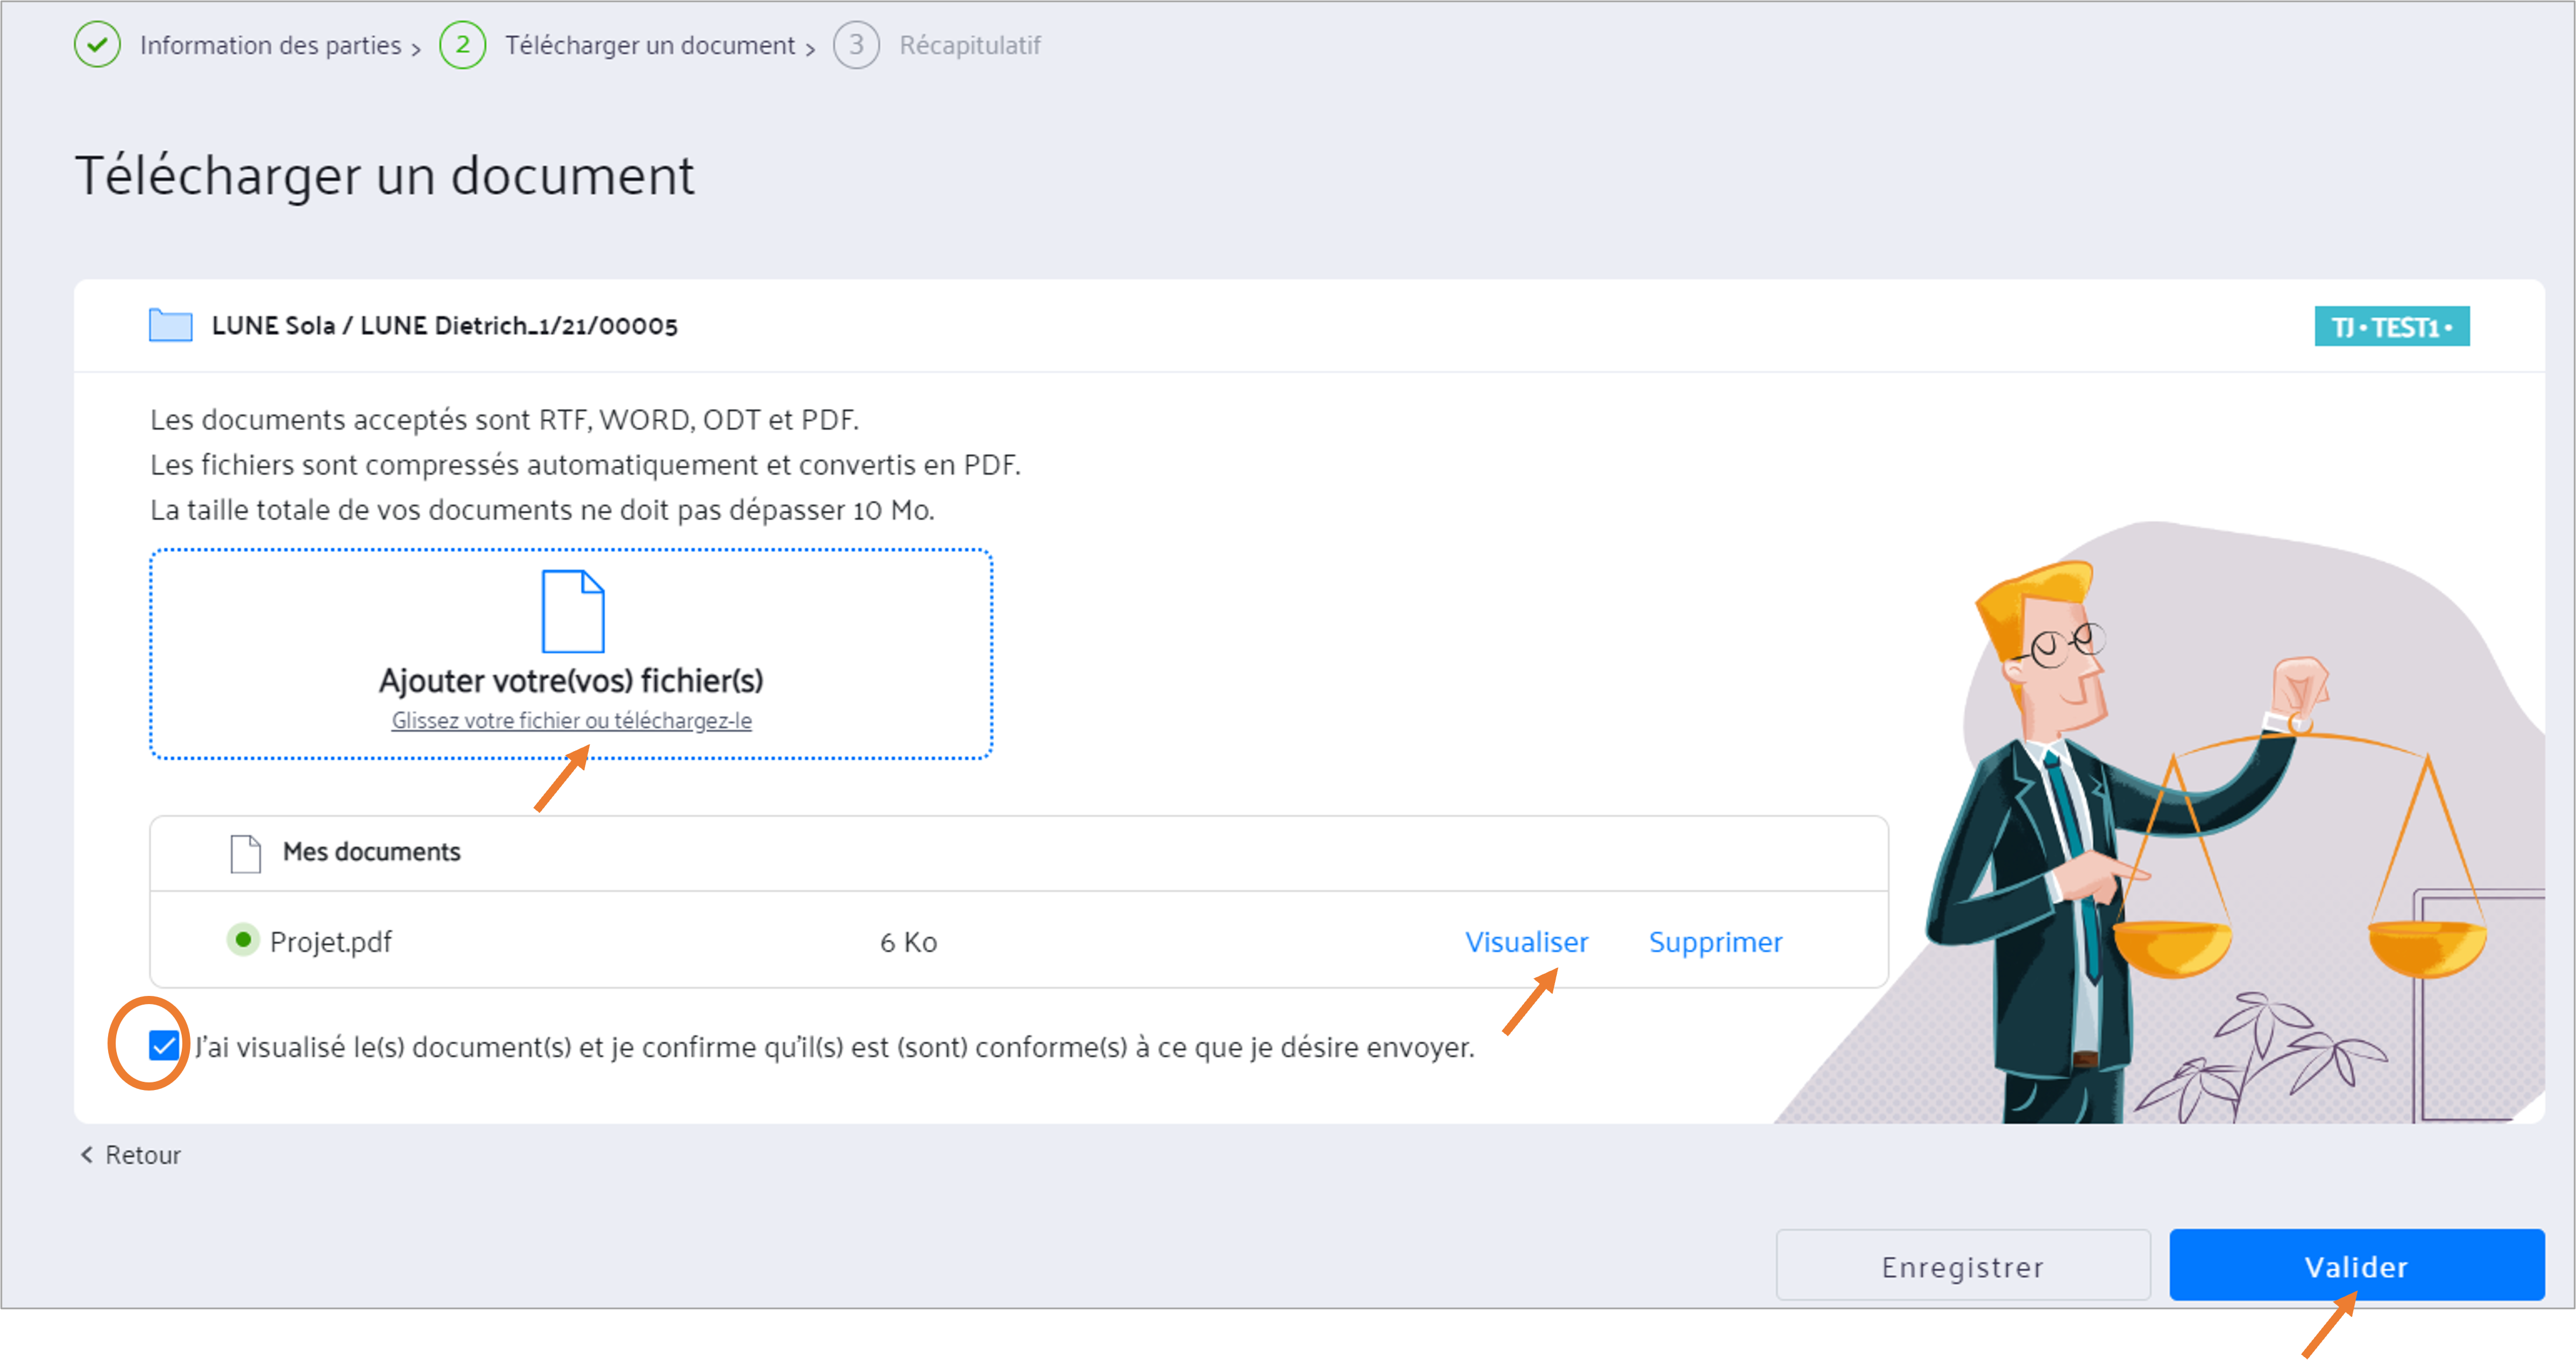Click the file icon in upload drop zone
Screen dimensions: 2576x1360
point(573,611)
